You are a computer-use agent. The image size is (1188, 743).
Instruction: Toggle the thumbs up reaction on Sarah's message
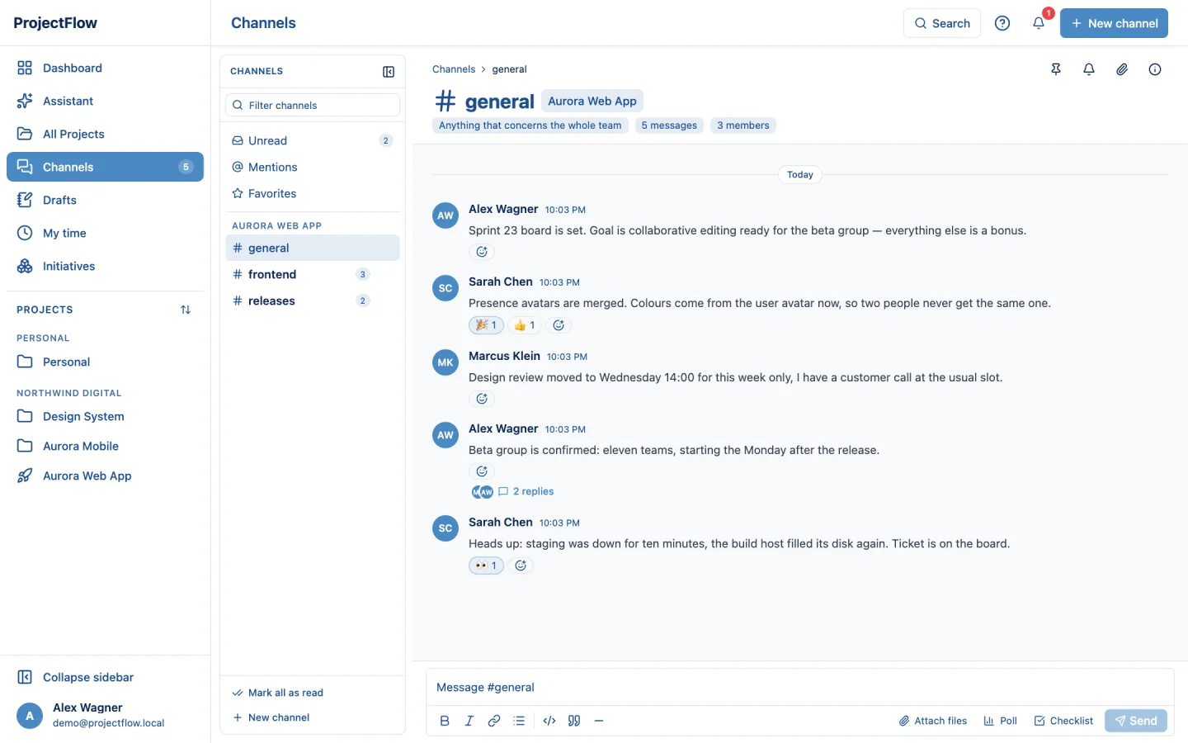525,325
